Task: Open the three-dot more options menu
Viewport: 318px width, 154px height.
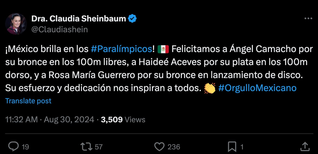Action: point(308,18)
